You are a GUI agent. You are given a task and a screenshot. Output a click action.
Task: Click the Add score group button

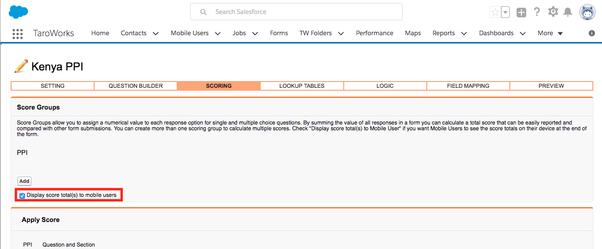click(x=24, y=181)
